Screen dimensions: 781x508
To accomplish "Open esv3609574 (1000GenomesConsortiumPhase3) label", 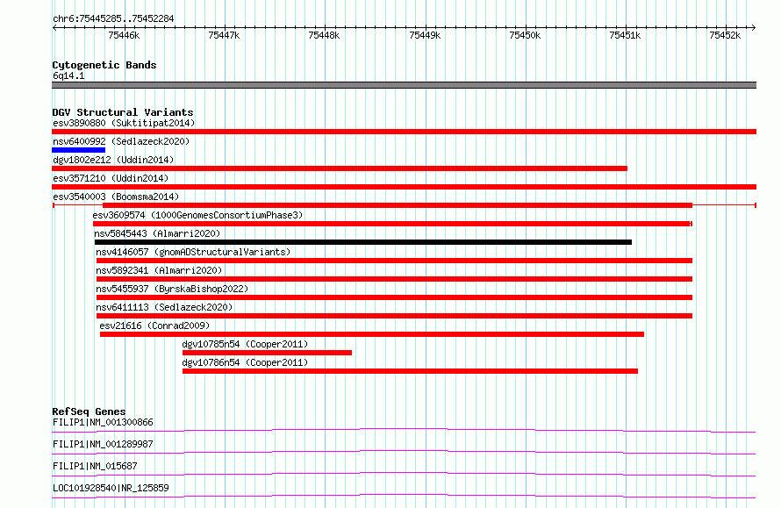I will click(197, 215).
